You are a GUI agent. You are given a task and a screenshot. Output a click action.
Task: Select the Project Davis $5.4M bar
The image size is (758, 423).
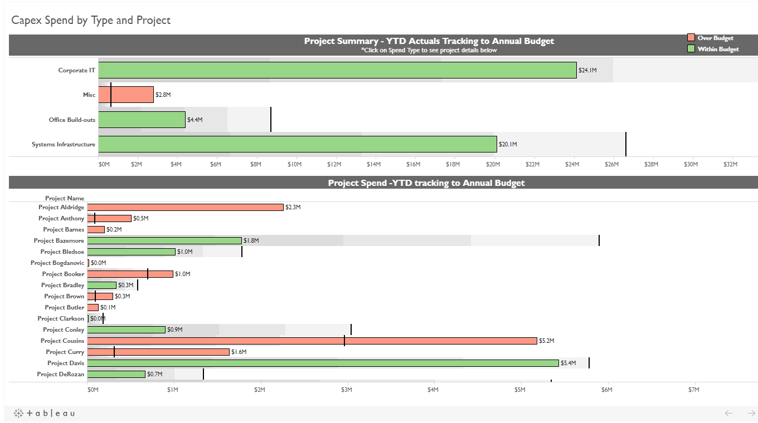click(323, 363)
